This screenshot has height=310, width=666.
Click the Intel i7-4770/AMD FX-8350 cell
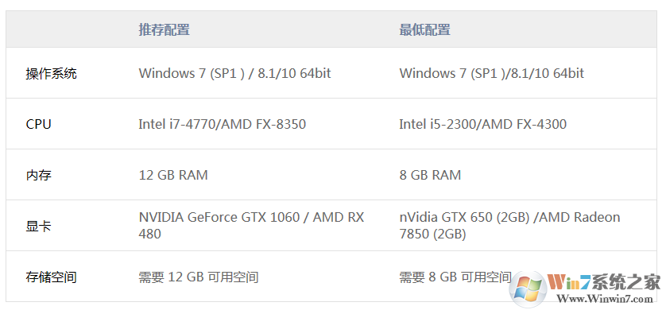point(223,124)
